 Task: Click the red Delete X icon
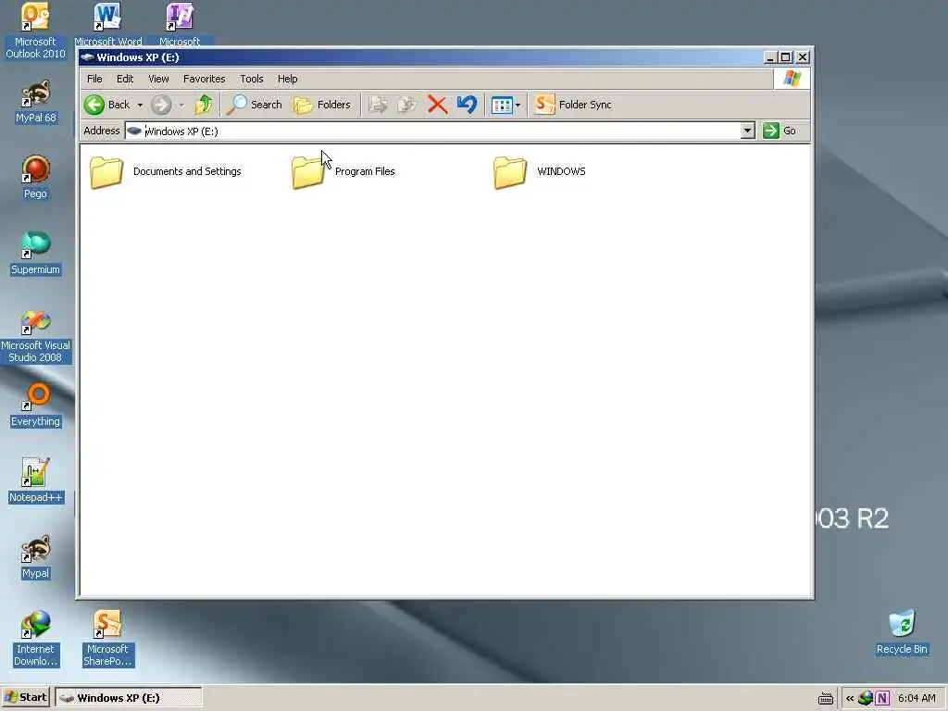pyautogui.click(x=437, y=105)
